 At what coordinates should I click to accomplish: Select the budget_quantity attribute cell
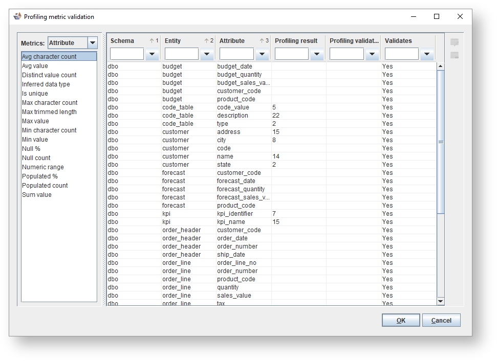244,75
